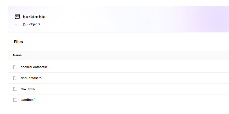Screen dimensions: 229x114
Task: Open the raw_data/ folder
Action: click(28, 89)
